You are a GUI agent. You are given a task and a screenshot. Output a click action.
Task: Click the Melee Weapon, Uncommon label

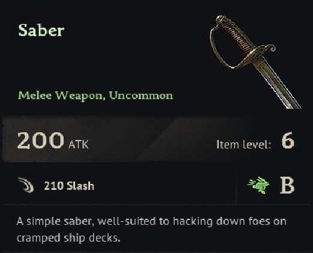pyautogui.click(x=96, y=96)
